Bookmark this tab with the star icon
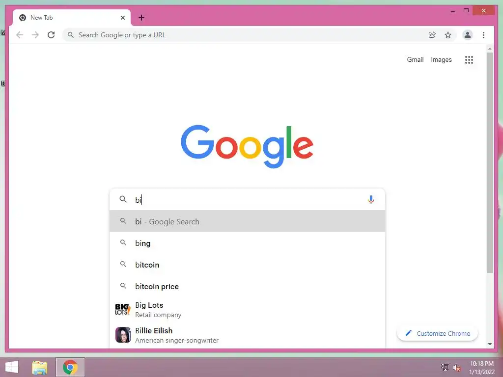503x377 pixels. (x=448, y=35)
